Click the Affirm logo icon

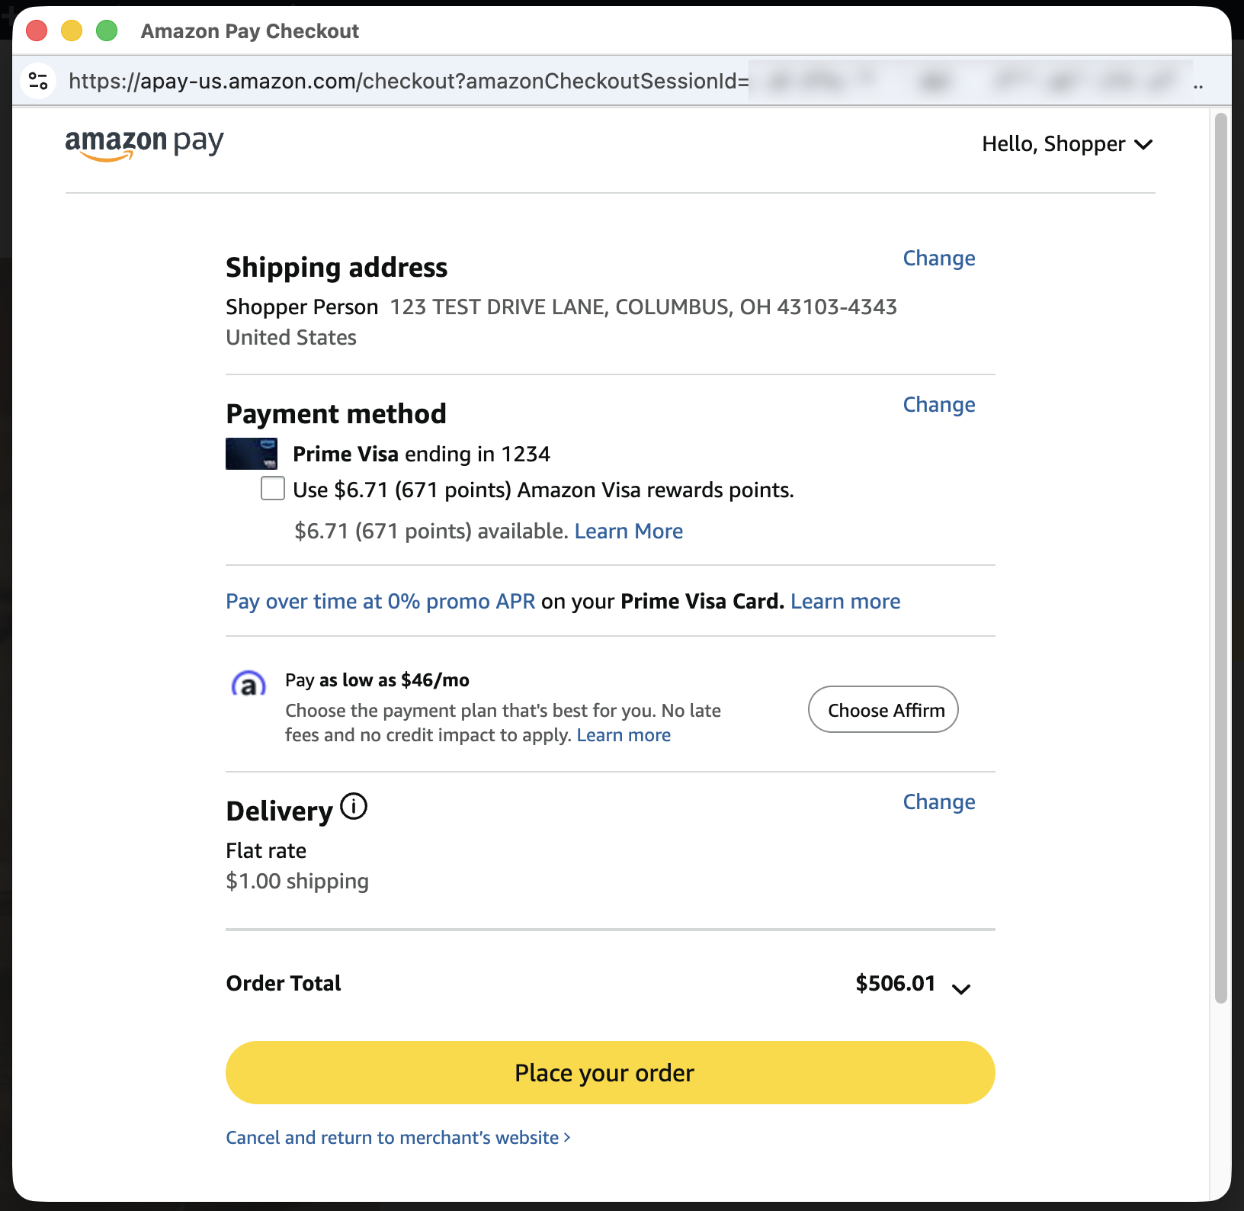point(248,685)
